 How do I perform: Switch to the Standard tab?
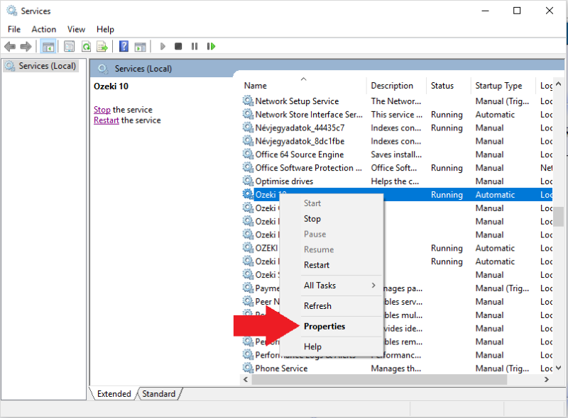coord(158,394)
